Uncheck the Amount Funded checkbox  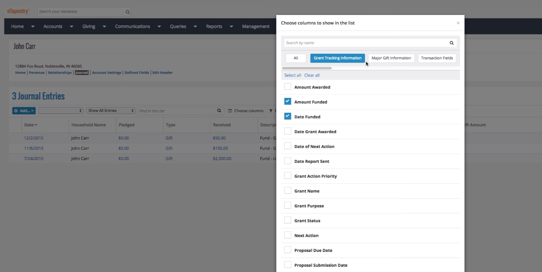click(288, 101)
